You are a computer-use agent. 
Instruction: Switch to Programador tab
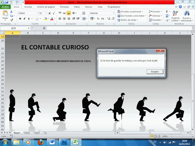click(x=114, y=7)
